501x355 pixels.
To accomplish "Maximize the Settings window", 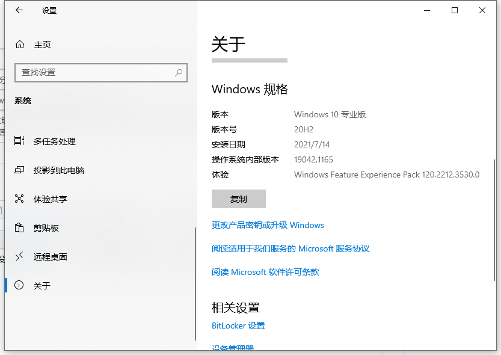I will point(455,10).
